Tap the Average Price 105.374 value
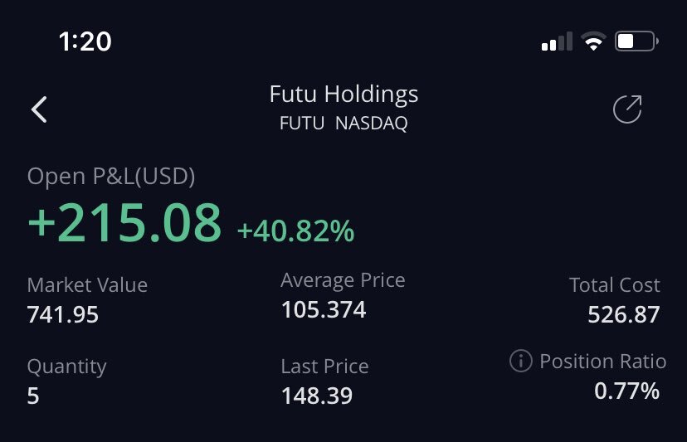 [x=324, y=310]
